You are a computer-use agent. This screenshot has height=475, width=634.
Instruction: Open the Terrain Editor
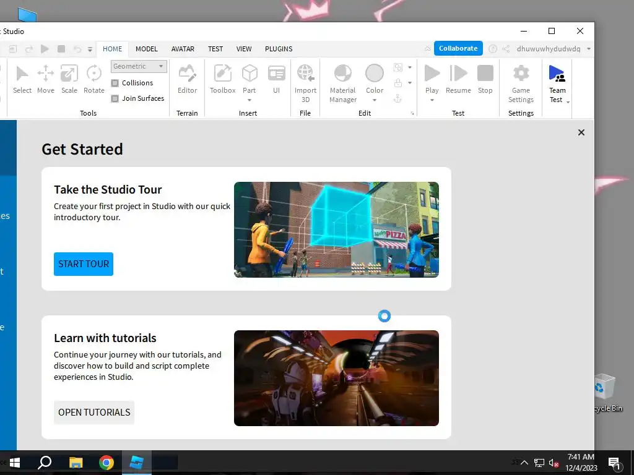point(187,80)
